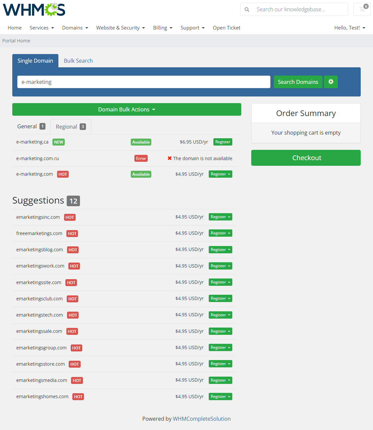This screenshot has height=430, width=373.
Task: Expand the Domains menu
Action: (75, 28)
